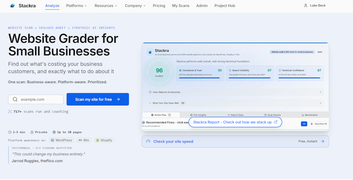Open the Luke Beck user profile icon
Screen dimensions: 353x180
(305, 6)
